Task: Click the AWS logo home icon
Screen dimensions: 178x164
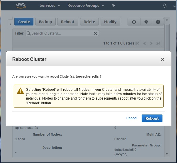Action: click(x=21, y=5)
